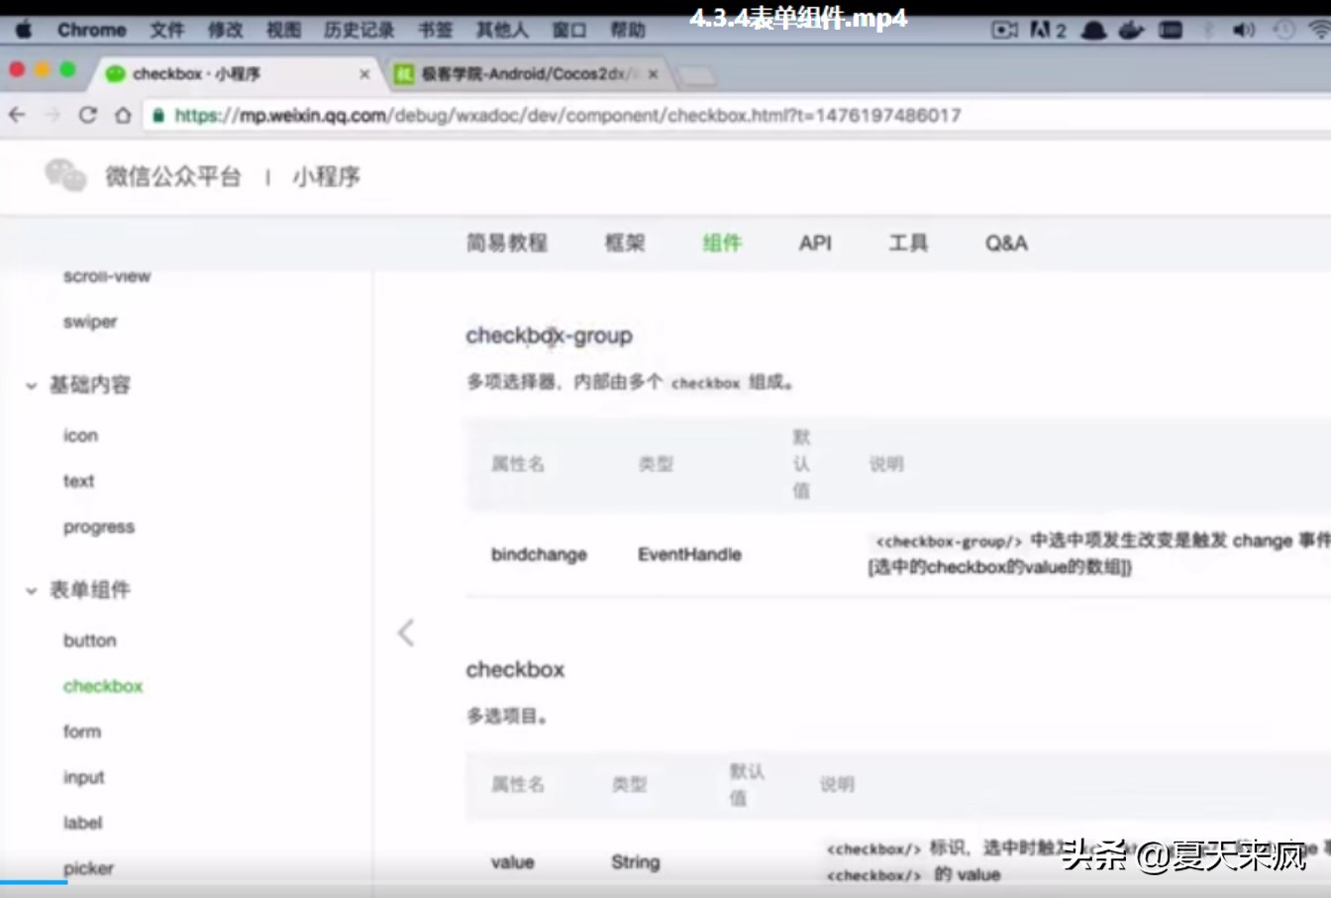Collapse the 基础内容 section
This screenshot has height=898, width=1331.
click(31, 385)
